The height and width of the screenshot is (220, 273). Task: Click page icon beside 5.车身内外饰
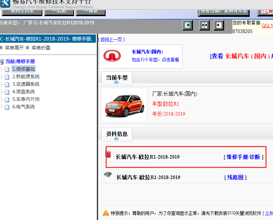click(7, 99)
